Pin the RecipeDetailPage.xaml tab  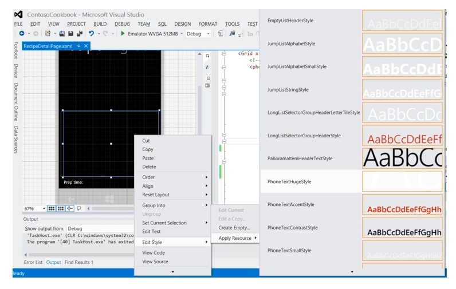(x=78, y=46)
